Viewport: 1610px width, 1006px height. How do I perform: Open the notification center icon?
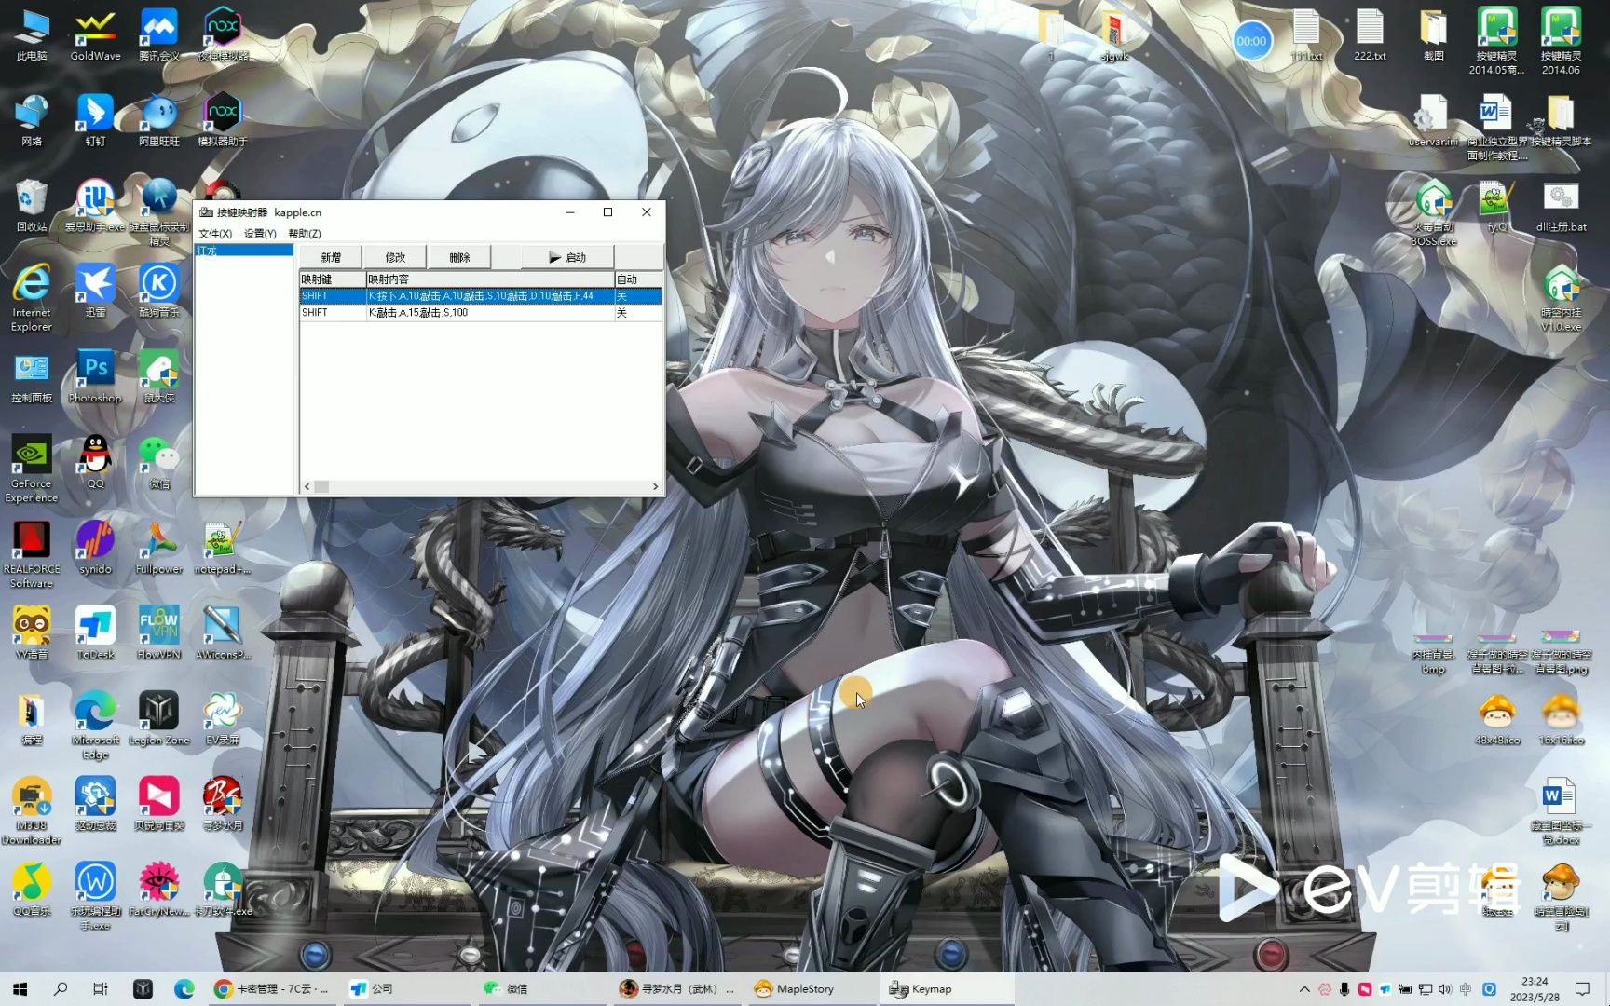(1582, 989)
